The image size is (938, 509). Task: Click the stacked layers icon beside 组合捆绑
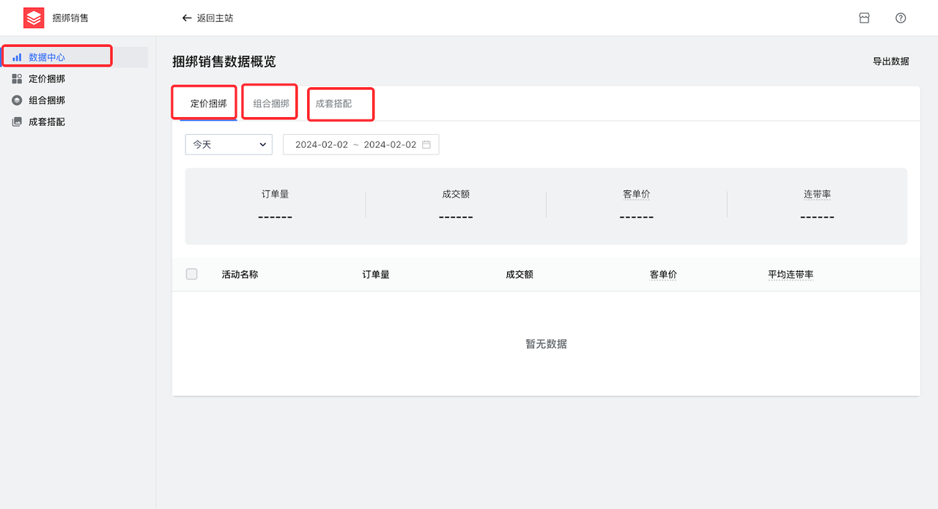tap(17, 100)
